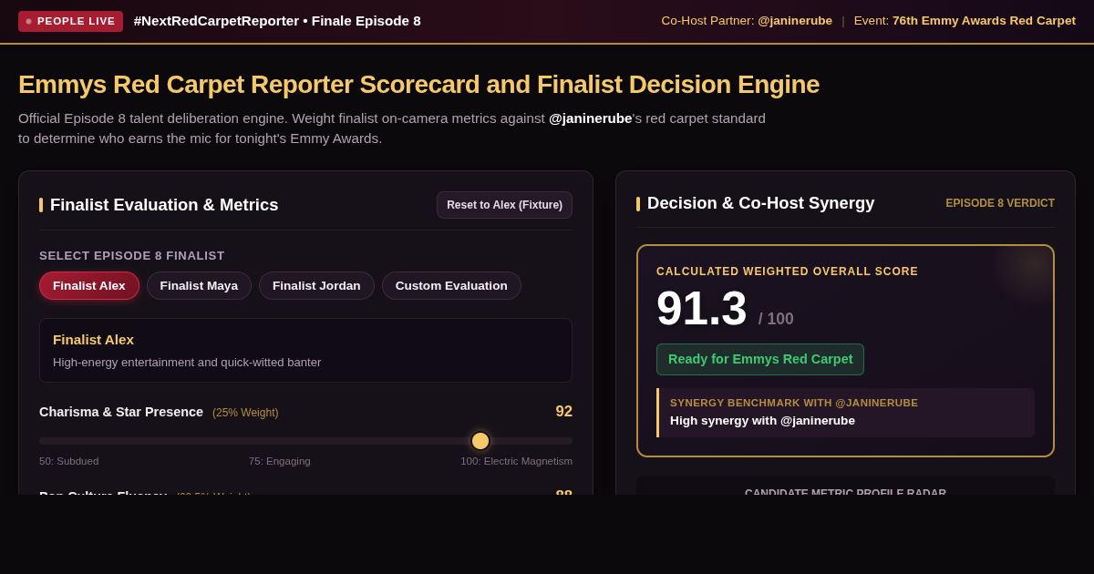Click Reset to Alex (Fixture) button
The width and height of the screenshot is (1094, 574).
point(504,205)
